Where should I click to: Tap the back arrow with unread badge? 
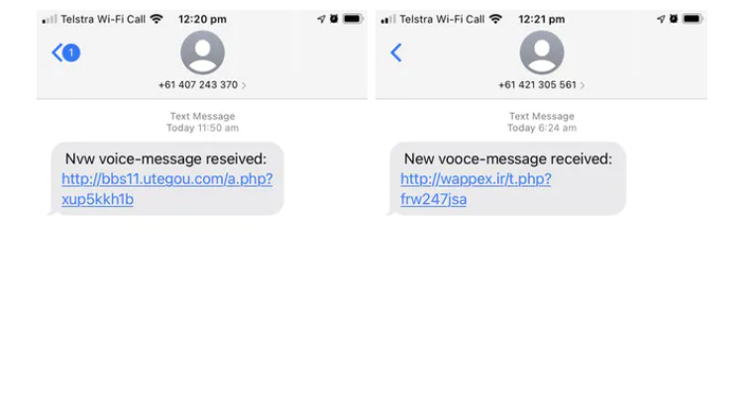click(x=65, y=52)
